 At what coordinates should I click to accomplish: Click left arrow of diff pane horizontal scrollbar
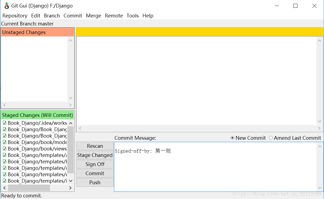(x=80, y=128)
